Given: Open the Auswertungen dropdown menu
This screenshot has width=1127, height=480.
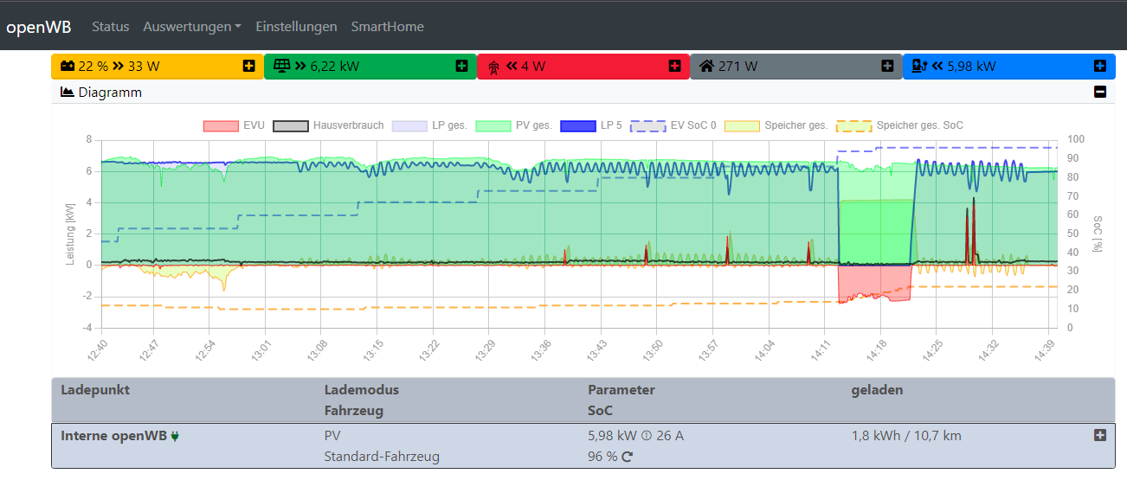Looking at the screenshot, I should [192, 27].
